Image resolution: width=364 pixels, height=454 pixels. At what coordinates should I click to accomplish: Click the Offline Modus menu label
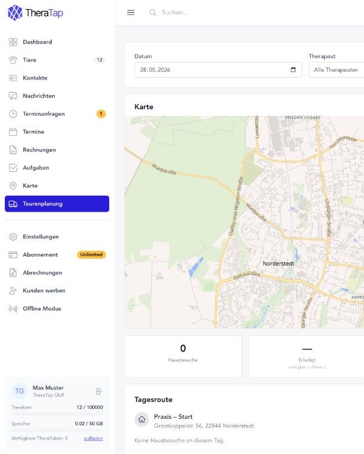tap(42, 309)
